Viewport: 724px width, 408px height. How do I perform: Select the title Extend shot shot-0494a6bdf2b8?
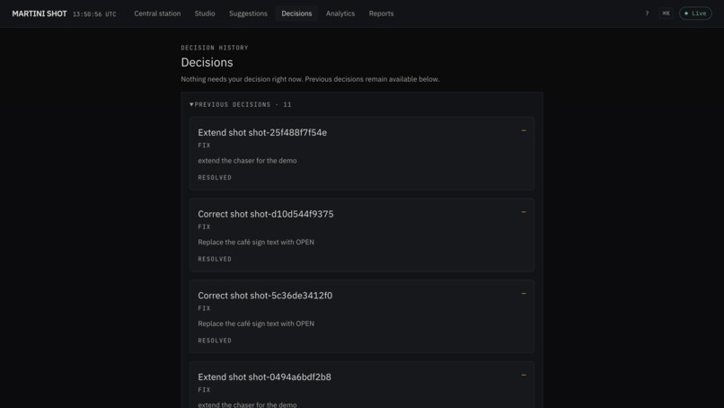tap(265, 377)
